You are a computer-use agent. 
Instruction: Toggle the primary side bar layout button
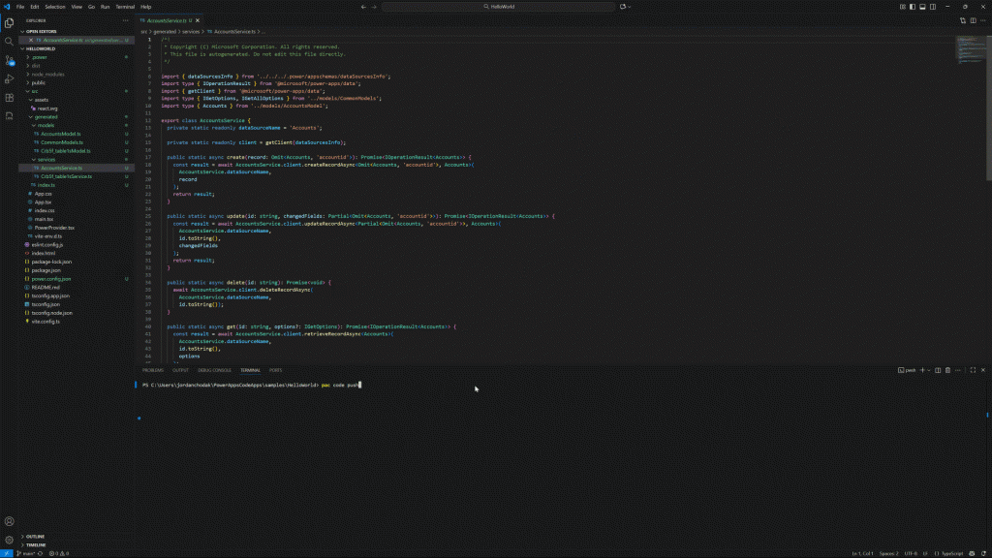913,6
